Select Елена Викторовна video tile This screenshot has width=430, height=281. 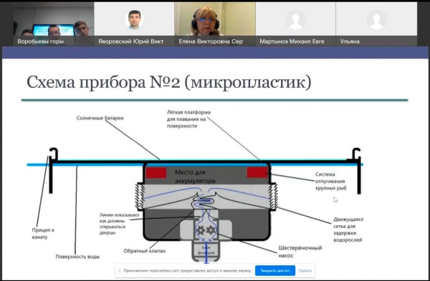click(215, 24)
